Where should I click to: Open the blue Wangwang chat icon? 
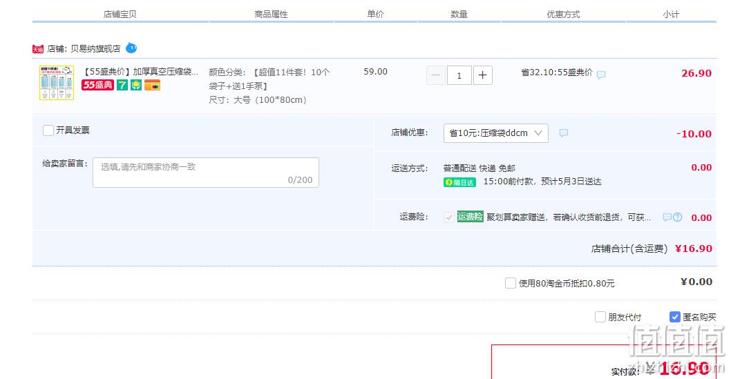[131, 48]
